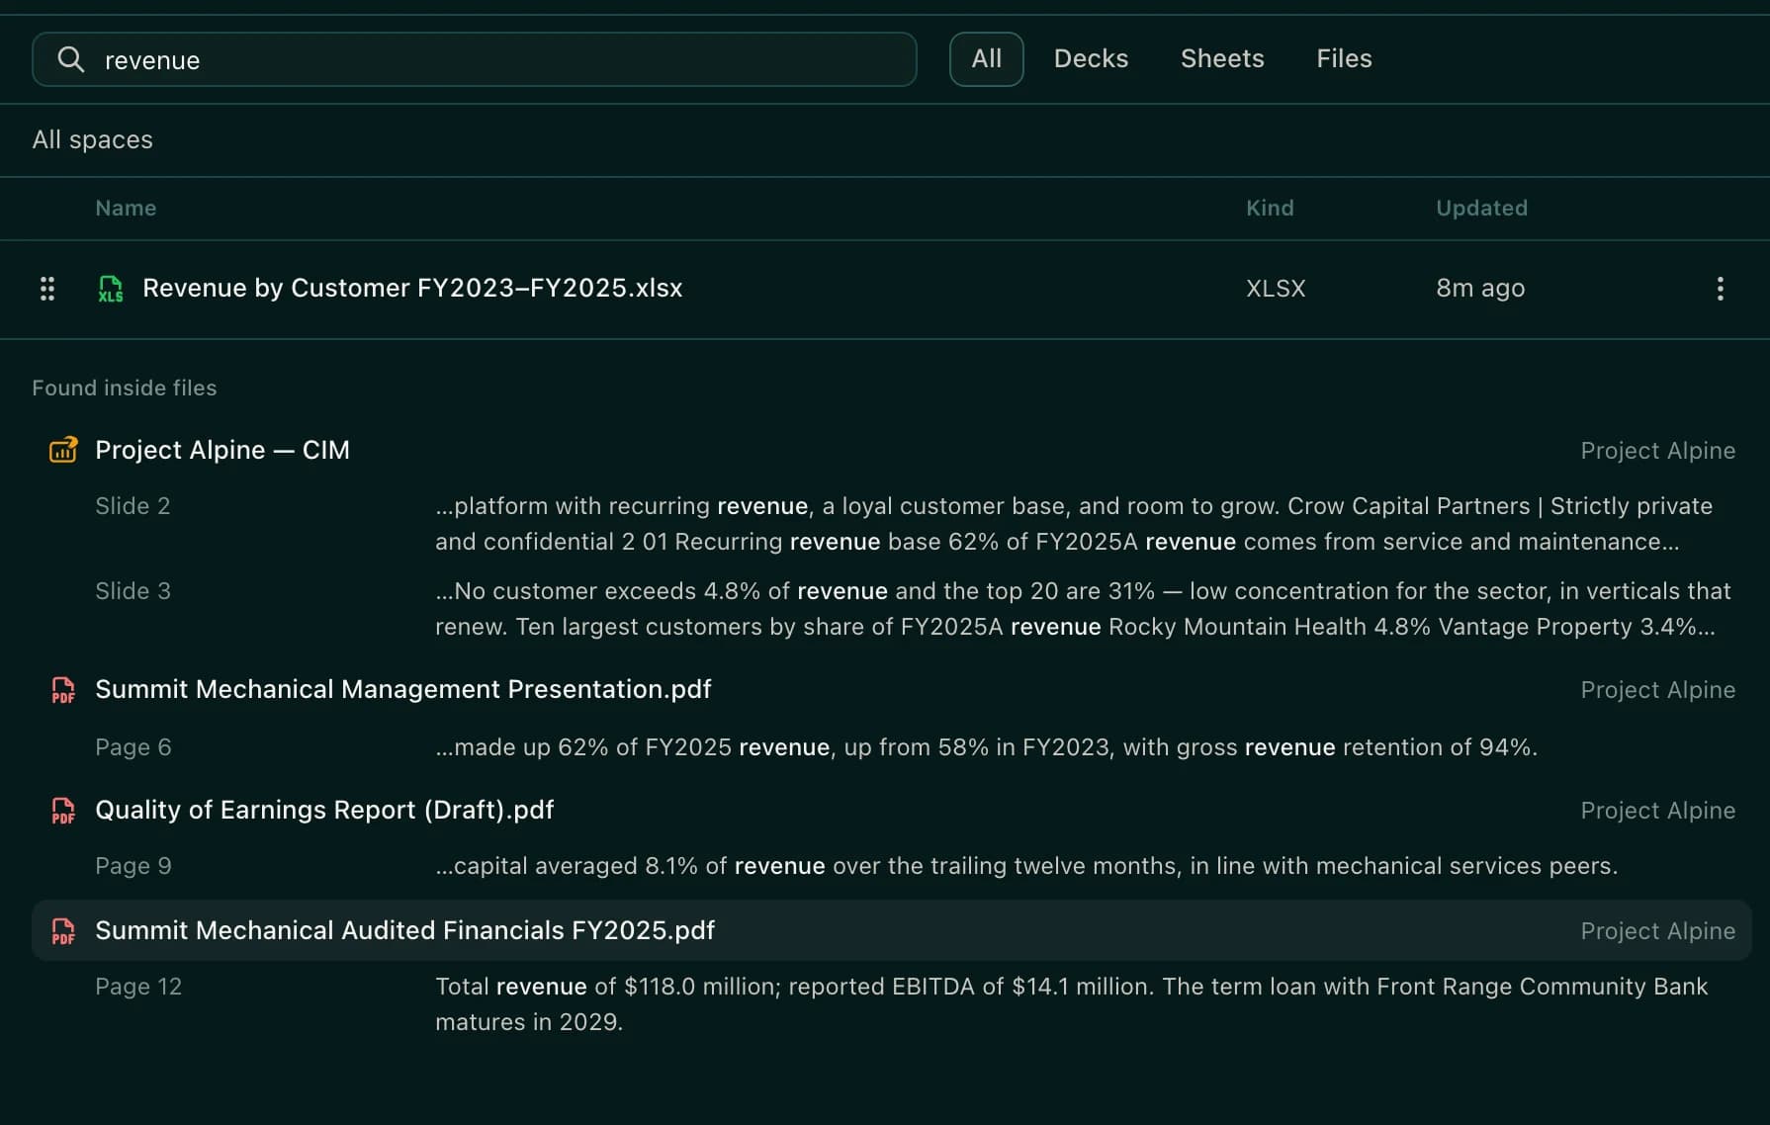This screenshot has height=1125, width=1770.
Task: Jump to Page 9 result
Action: 133,866
